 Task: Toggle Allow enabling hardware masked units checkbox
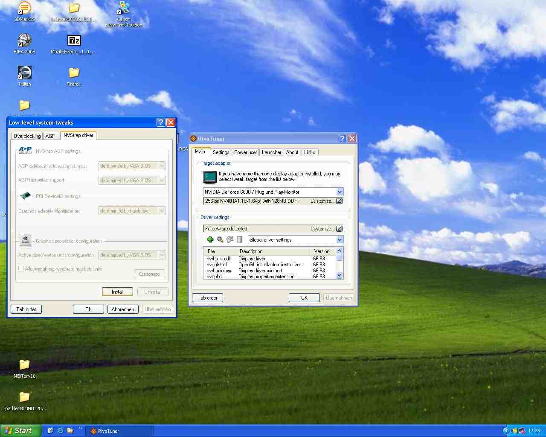pyautogui.click(x=21, y=269)
